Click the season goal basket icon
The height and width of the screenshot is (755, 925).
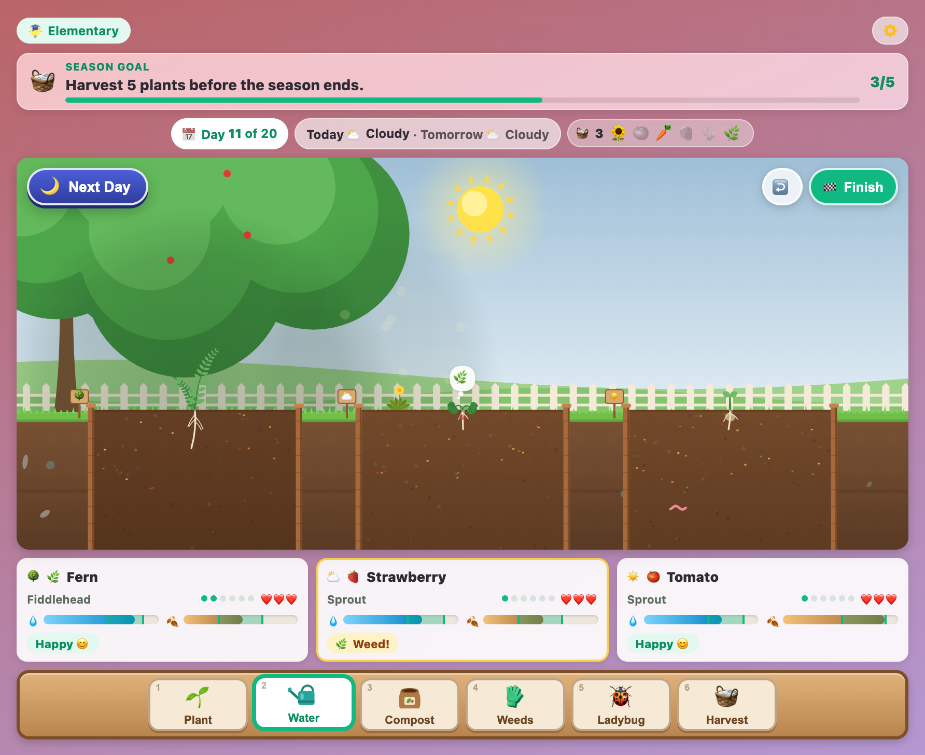point(43,81)
